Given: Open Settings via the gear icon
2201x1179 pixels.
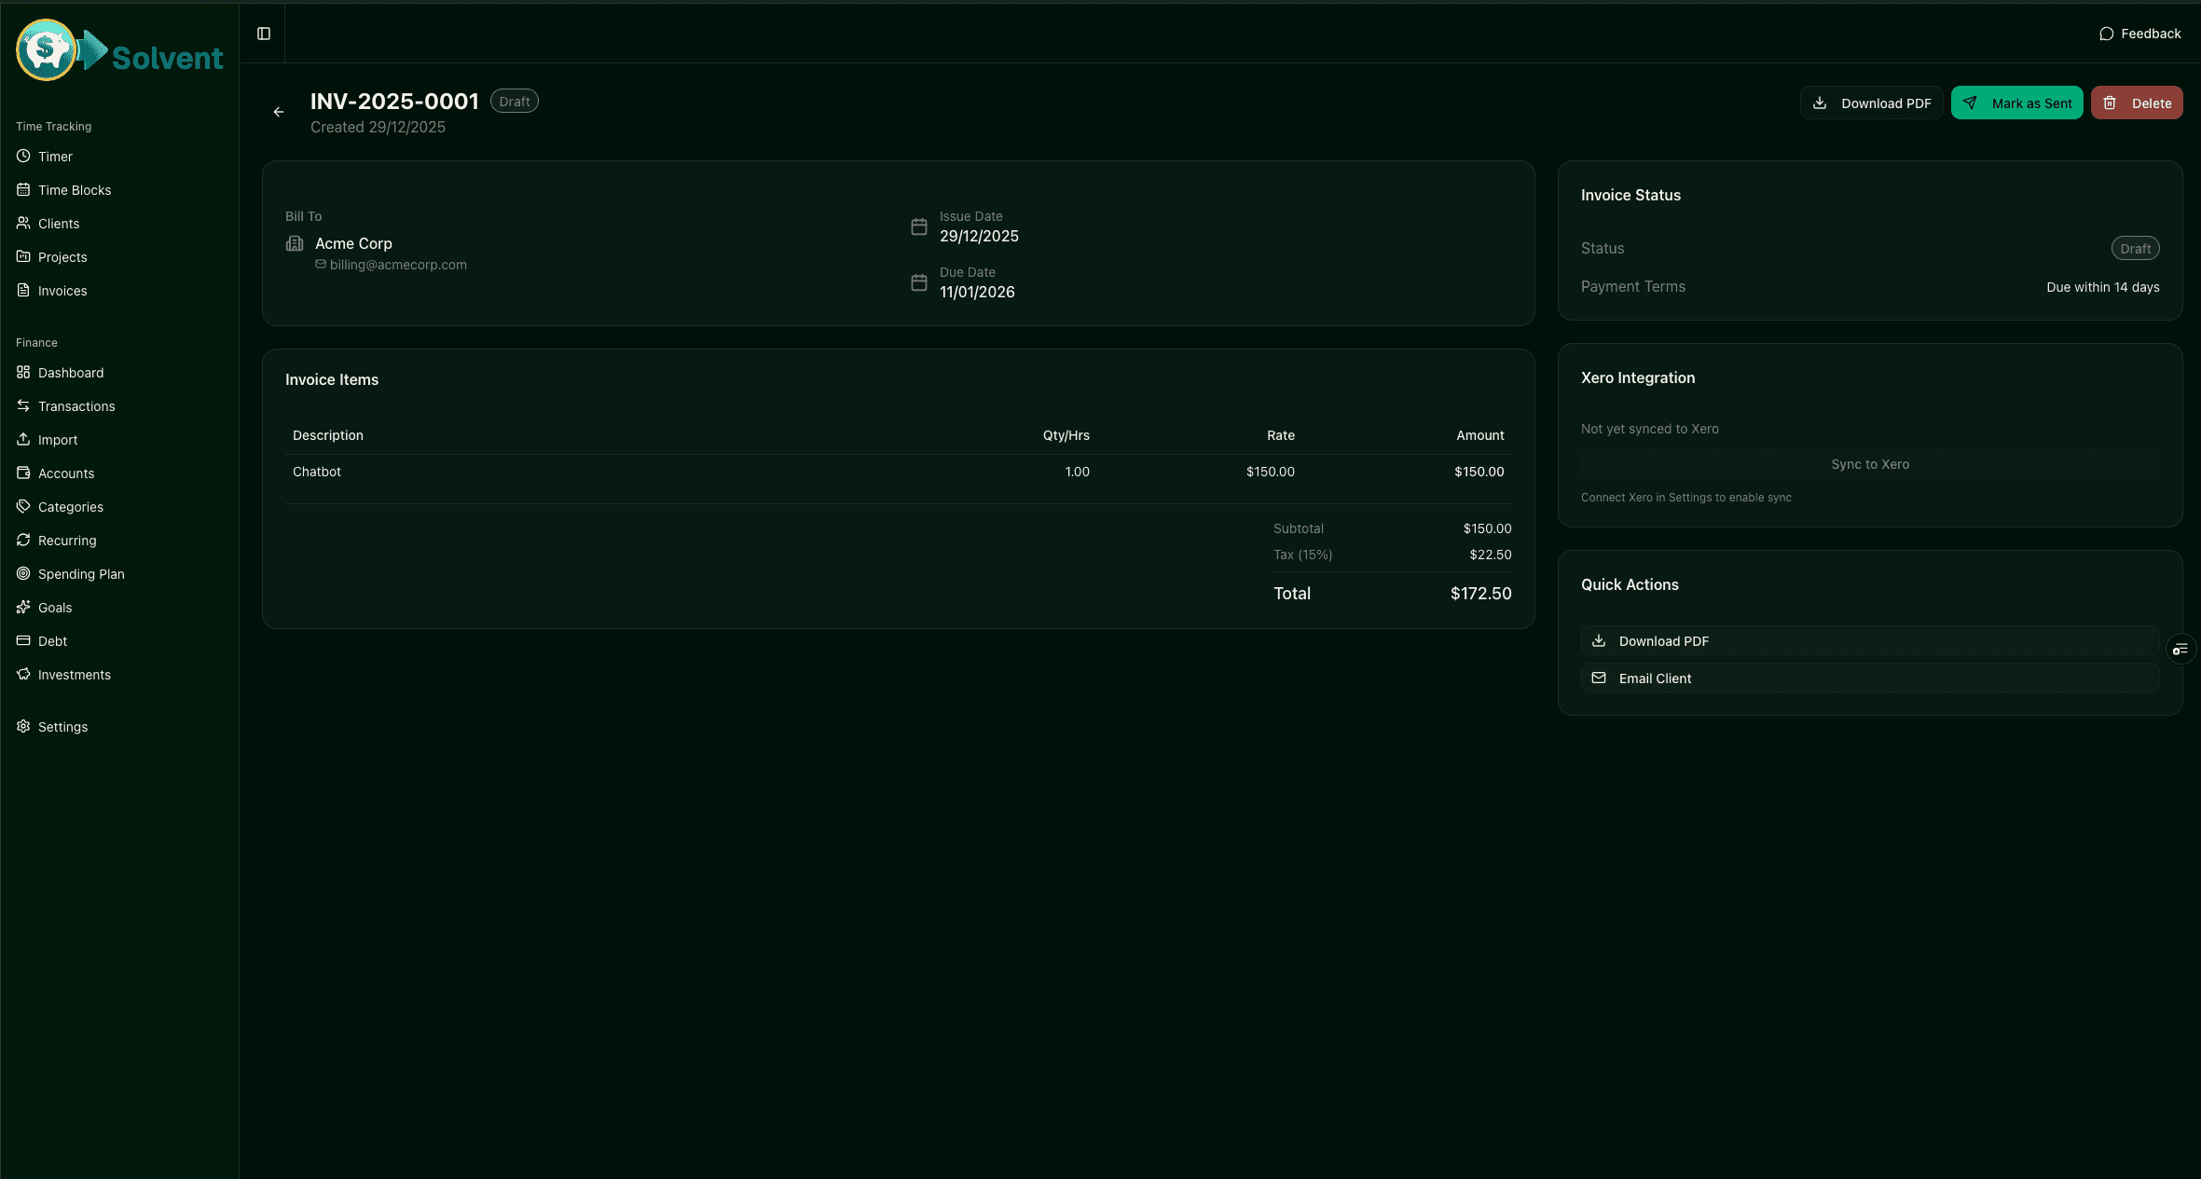Looking at the screenshot, I should coord(24,726).
